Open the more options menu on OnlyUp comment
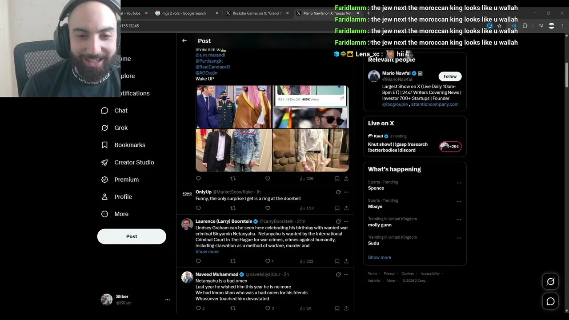 (x=346, y=192)
